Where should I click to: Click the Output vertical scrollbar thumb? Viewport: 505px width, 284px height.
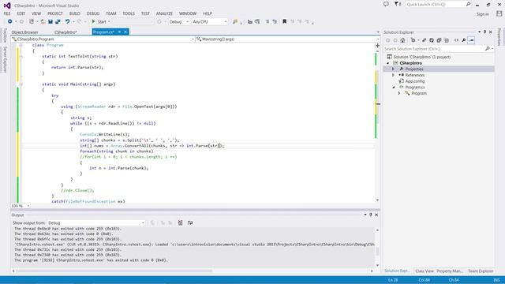(x=377, y=251)
